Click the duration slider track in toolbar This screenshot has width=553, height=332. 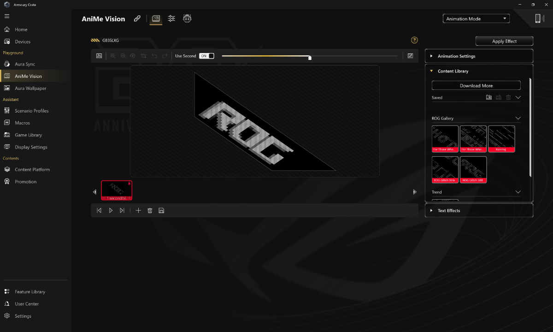pyautogui.click(x=310, y=56)
